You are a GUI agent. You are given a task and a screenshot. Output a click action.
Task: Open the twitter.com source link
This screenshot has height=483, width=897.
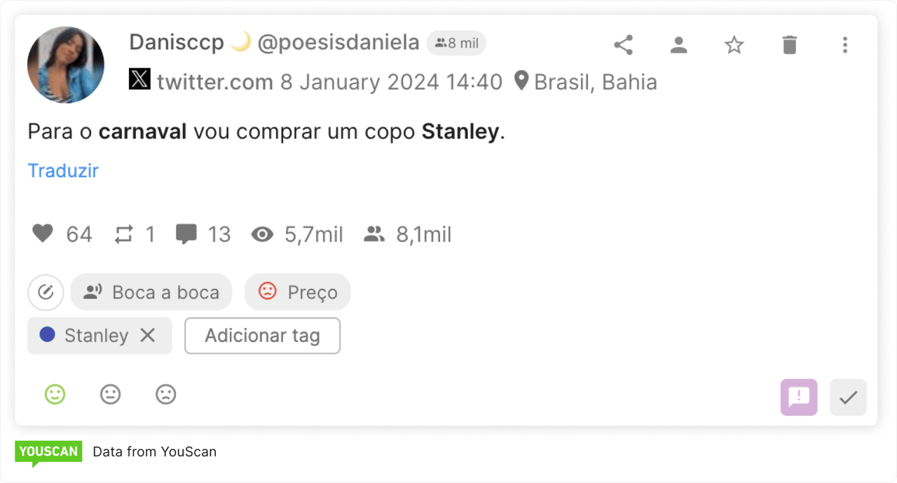click(214, 83)
